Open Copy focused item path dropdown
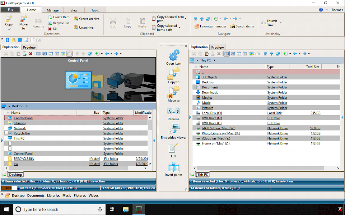This screenshot has height=215, width=345. pos(186,19)
